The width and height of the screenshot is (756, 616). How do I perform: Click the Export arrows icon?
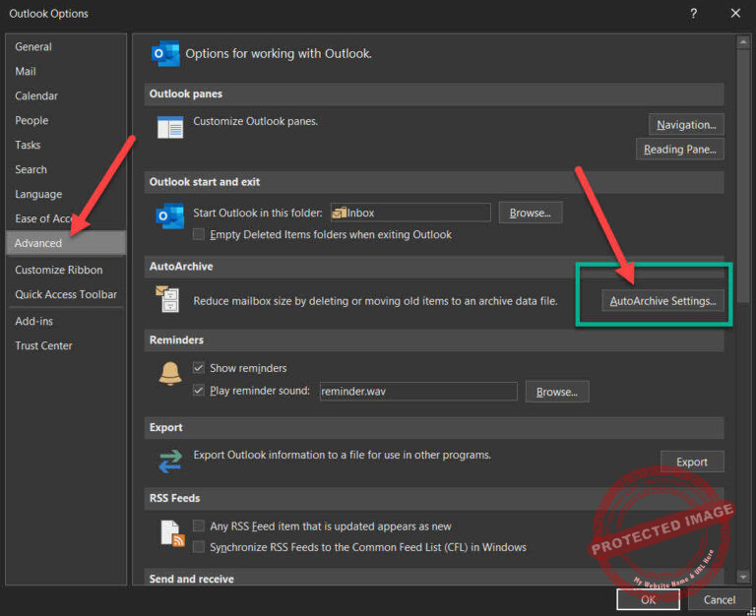pyautogui.click(x=170, y=461)
